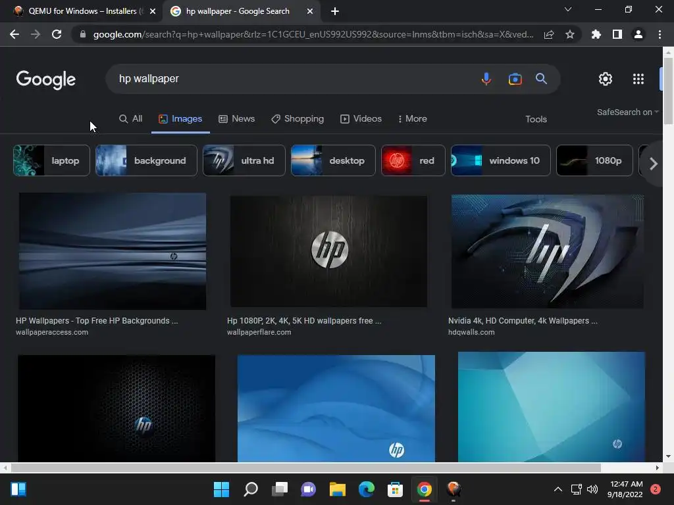Close the hp wallpaper search tab
Viewport: 674px width, 505px height.
point(310,11)
